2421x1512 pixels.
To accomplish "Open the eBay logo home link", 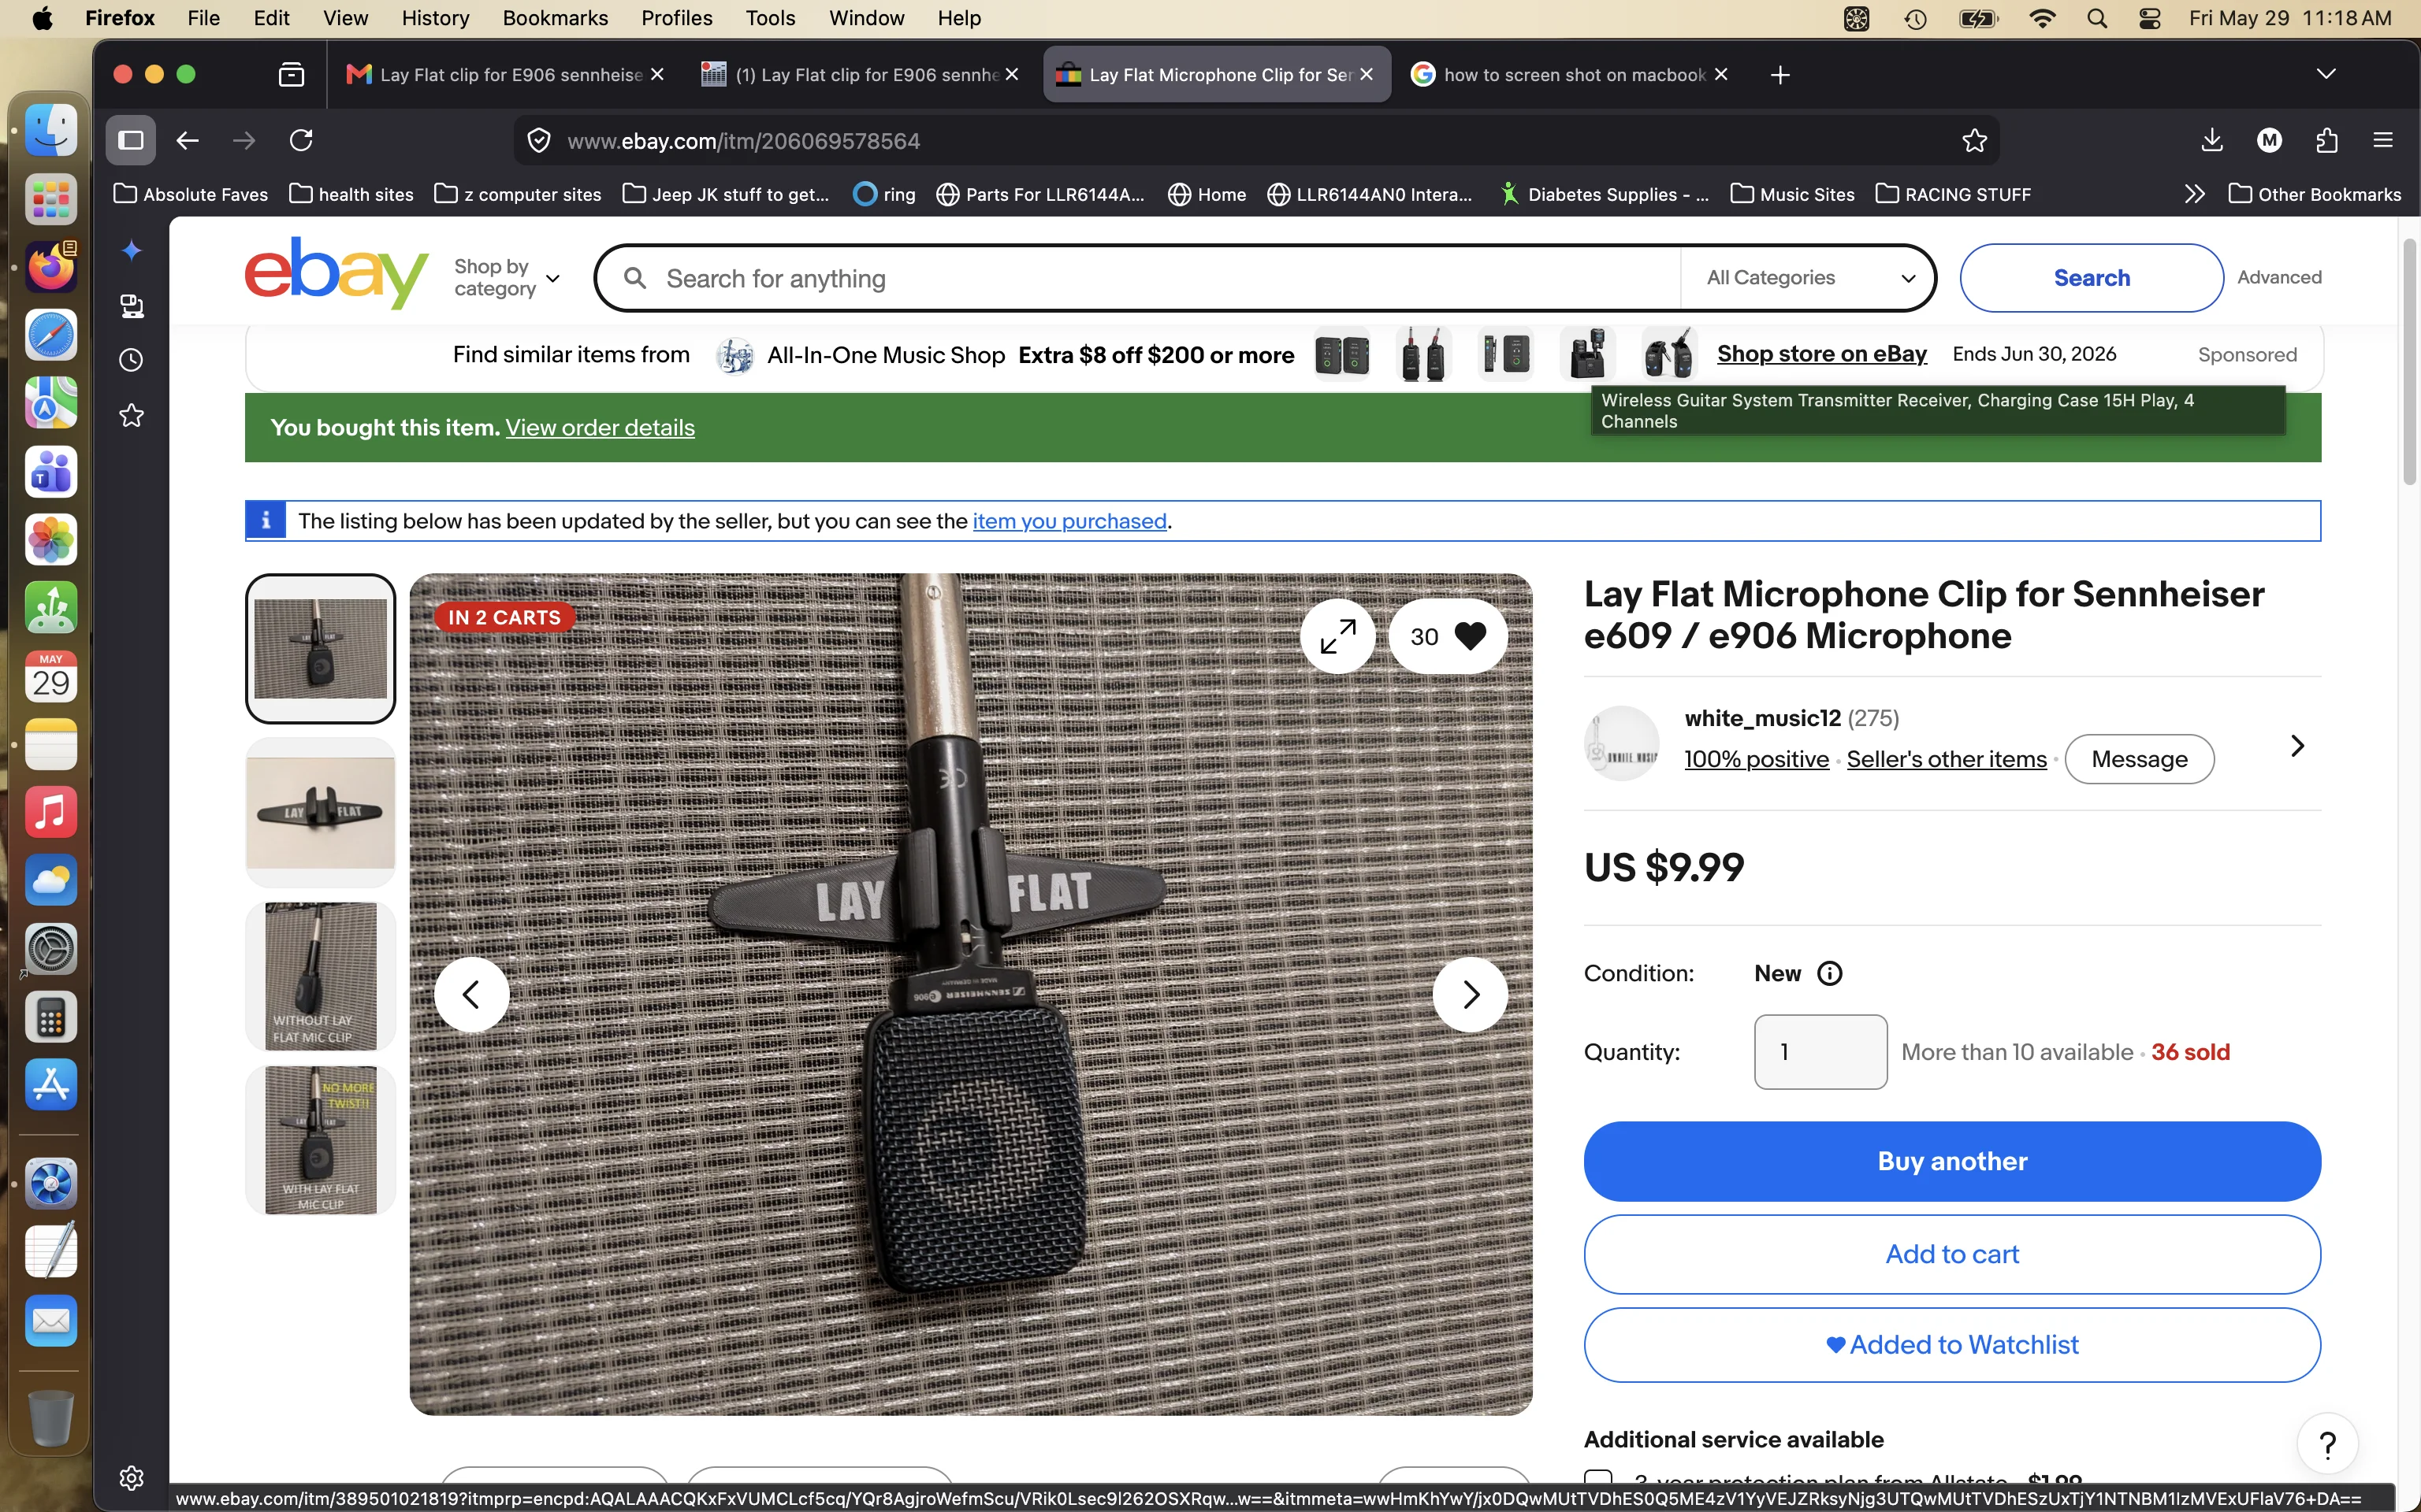I will click(337, 273).
